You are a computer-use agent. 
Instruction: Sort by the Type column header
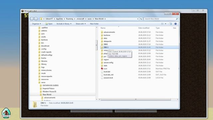tap(157, 28)
